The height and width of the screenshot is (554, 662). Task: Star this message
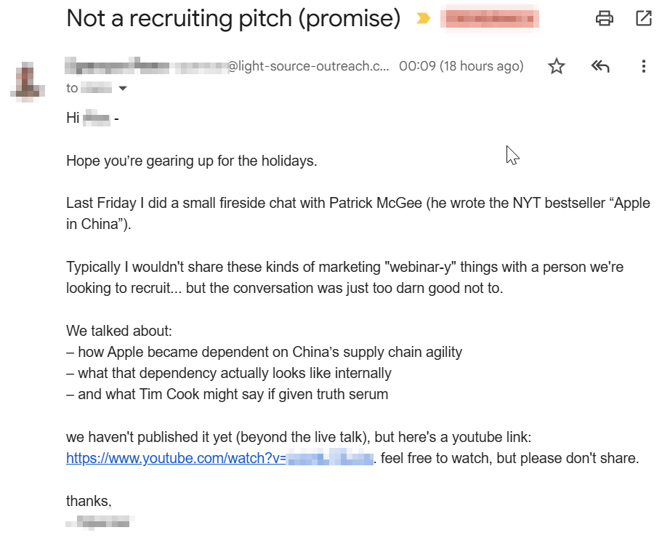coord(557,67)
